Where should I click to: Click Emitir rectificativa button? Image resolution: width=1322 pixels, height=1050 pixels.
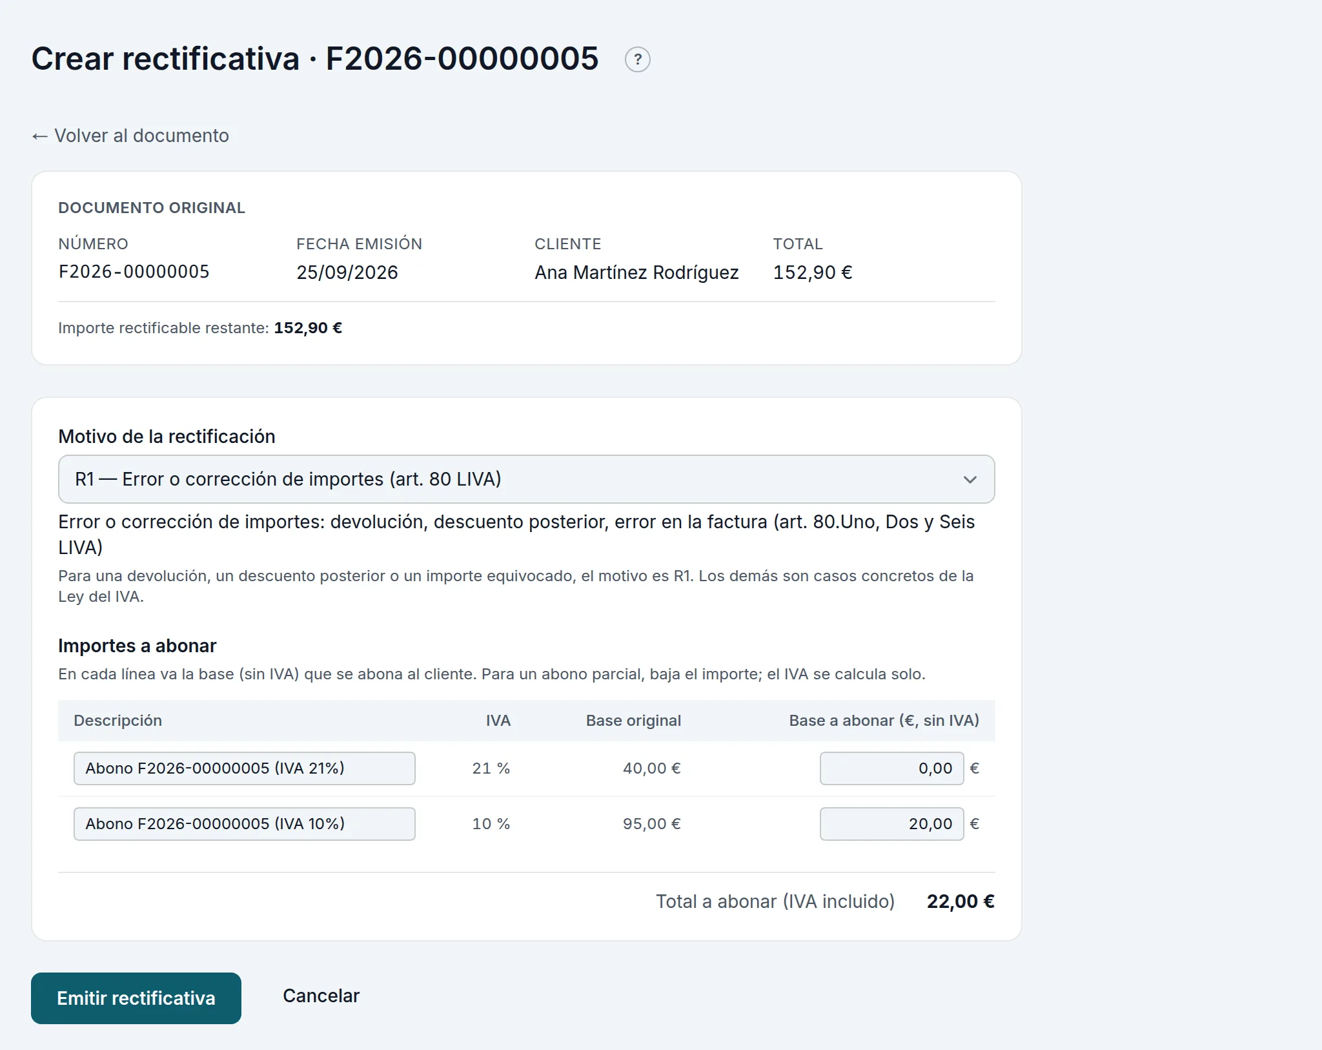(x=136, y=998)
